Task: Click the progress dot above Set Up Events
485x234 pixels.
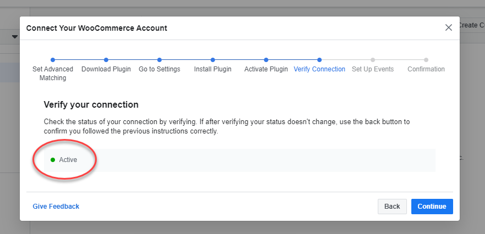Action: (x=373, y=60)
